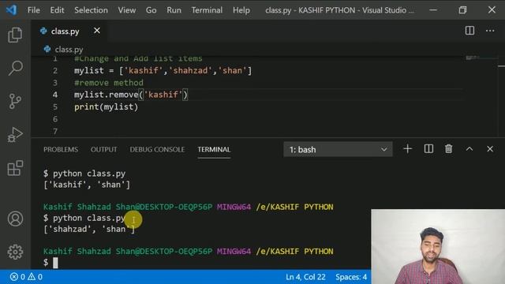Open the Selection menu
Image resolution: width=505 pixels, height=284 pixels.
[x=92, y=10]
